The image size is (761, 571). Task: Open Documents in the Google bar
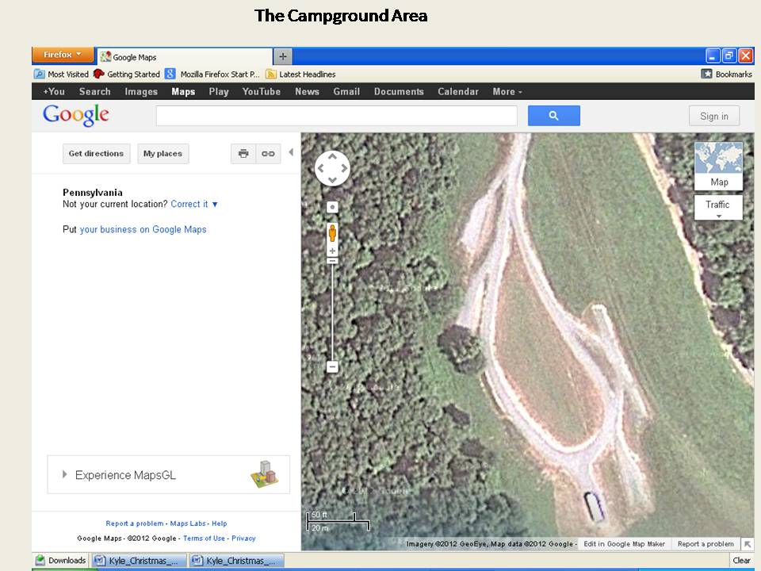(x=399, y=92)
